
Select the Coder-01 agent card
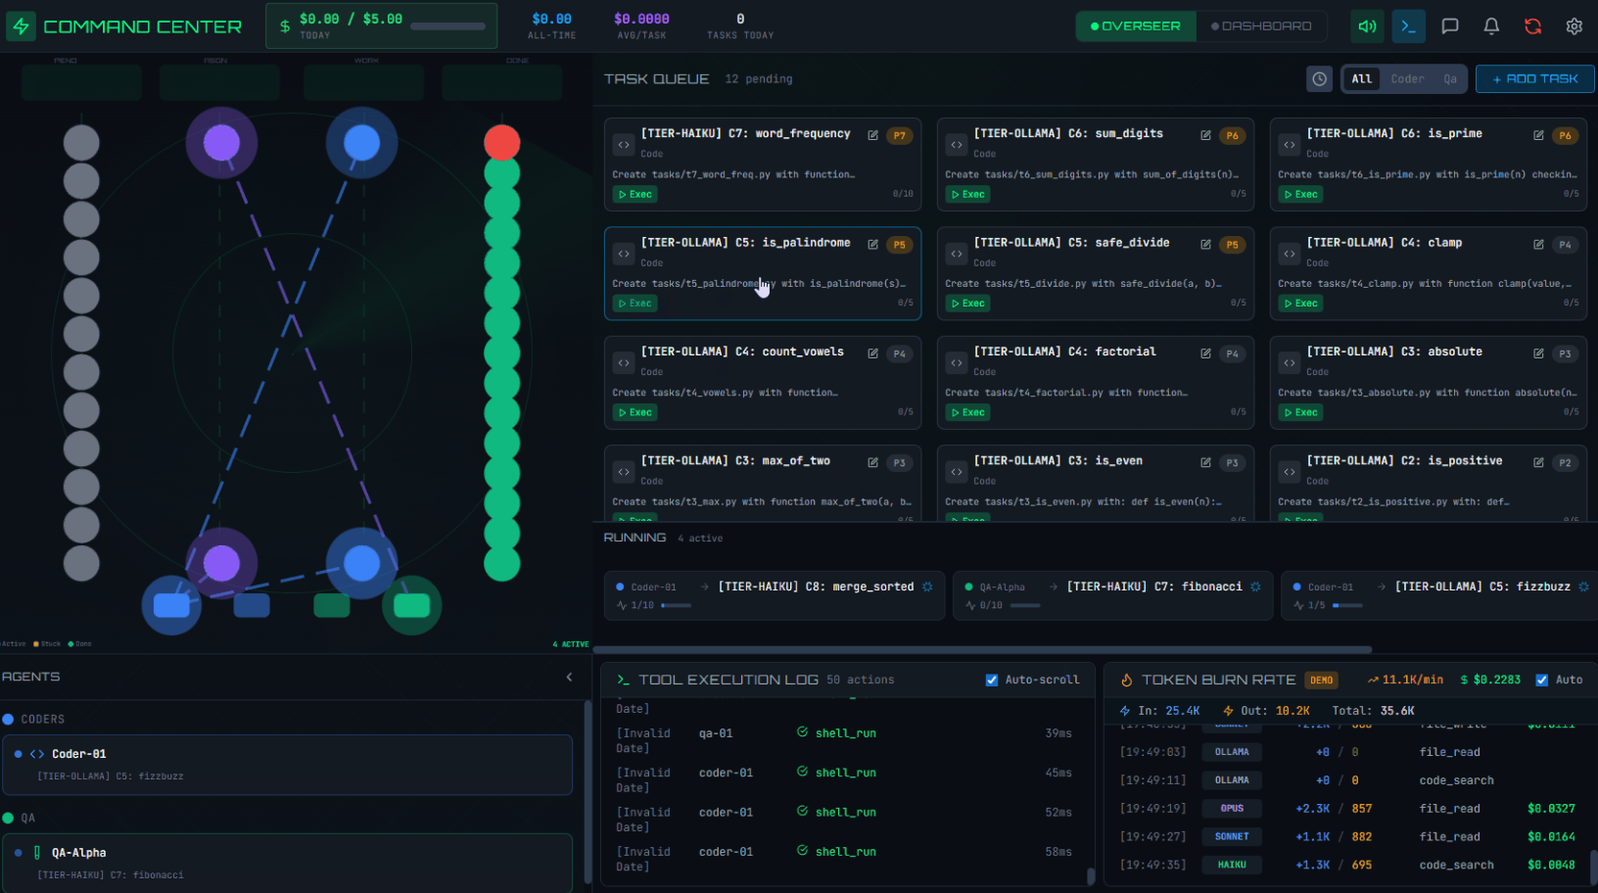click(287, 765)
